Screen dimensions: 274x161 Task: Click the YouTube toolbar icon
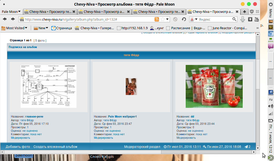[x=256, y=19]
